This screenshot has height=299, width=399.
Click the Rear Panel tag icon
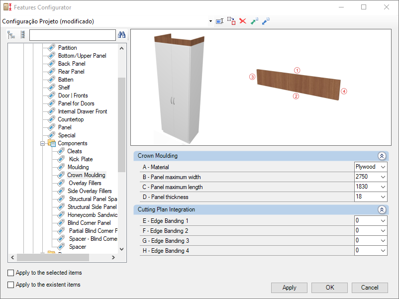pos(52,72)
